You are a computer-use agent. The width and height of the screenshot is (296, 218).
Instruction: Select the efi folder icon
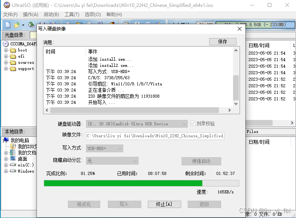click(13, 57)
